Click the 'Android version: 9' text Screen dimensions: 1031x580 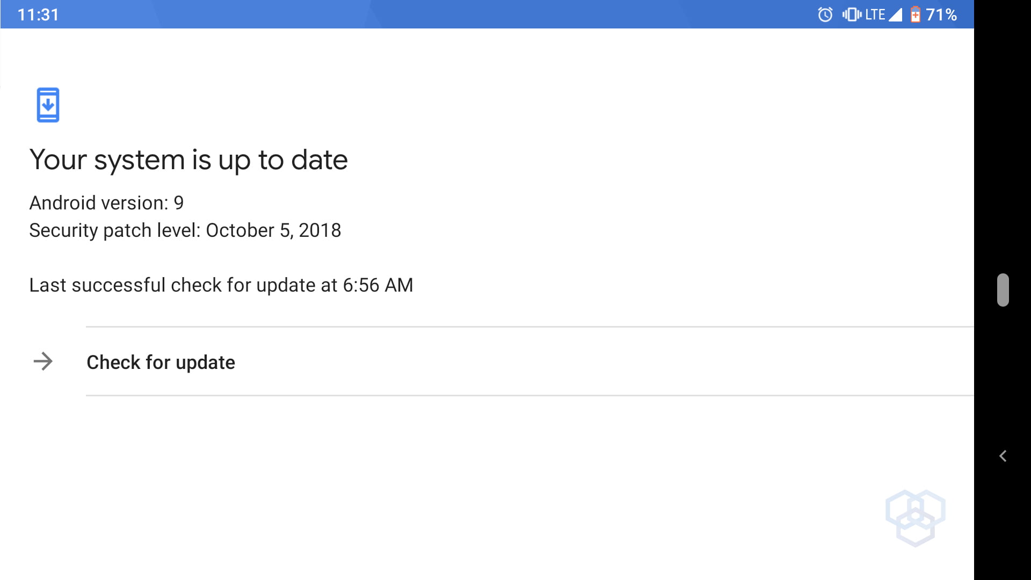(x=106, y=203)
